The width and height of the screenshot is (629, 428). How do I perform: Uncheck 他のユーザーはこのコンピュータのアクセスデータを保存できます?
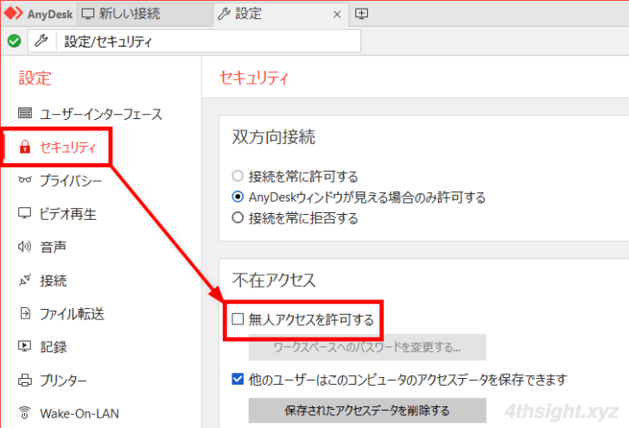[x=238, y=379]
